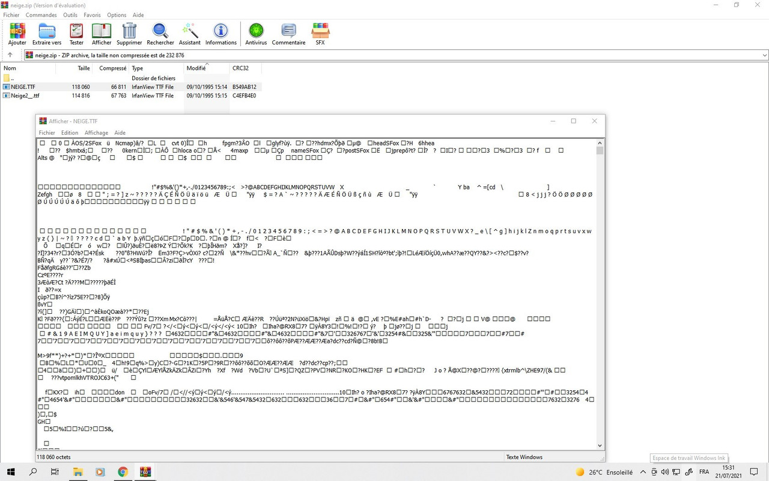Open the Options menu
Screen dimensions: 769x481
pyautogui.click(x=117, y=14)
